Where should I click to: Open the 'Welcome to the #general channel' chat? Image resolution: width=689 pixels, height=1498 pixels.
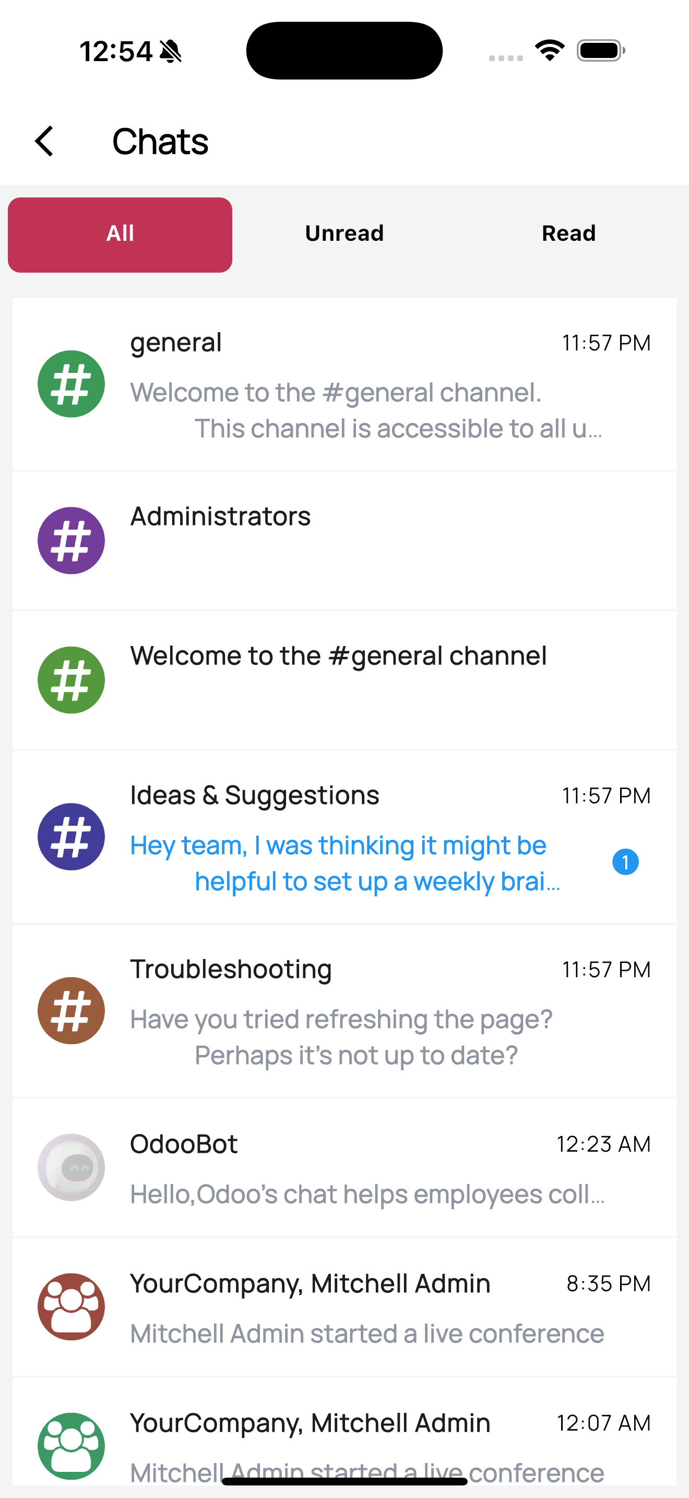click(338, 656)
